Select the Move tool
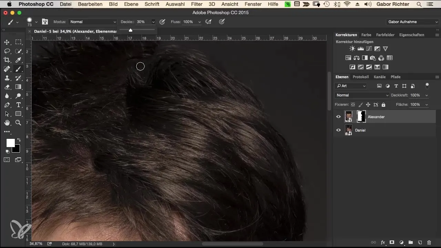441x248 pixels. pyautogui.click(x=7, y=42)
